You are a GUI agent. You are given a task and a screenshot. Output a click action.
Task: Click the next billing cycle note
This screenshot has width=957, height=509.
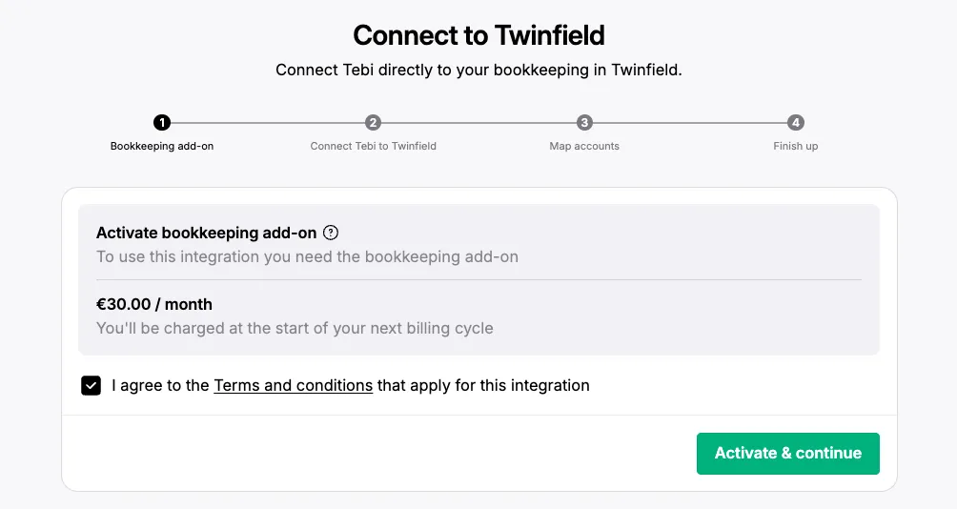pos(295,329)
